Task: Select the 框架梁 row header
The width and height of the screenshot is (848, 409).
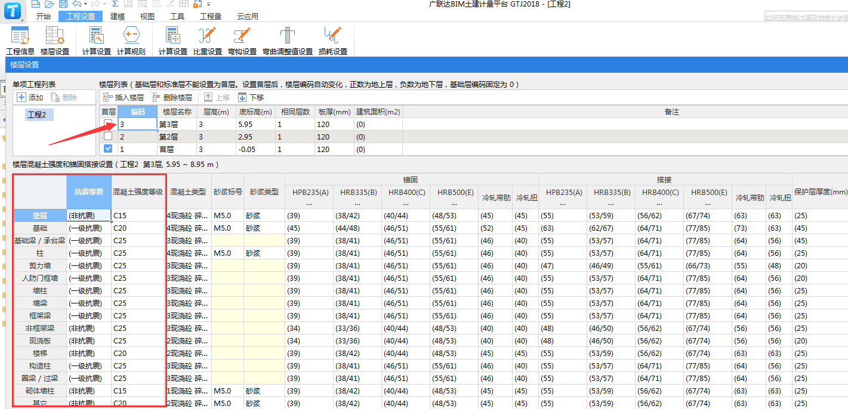Action: pos(40,315)
